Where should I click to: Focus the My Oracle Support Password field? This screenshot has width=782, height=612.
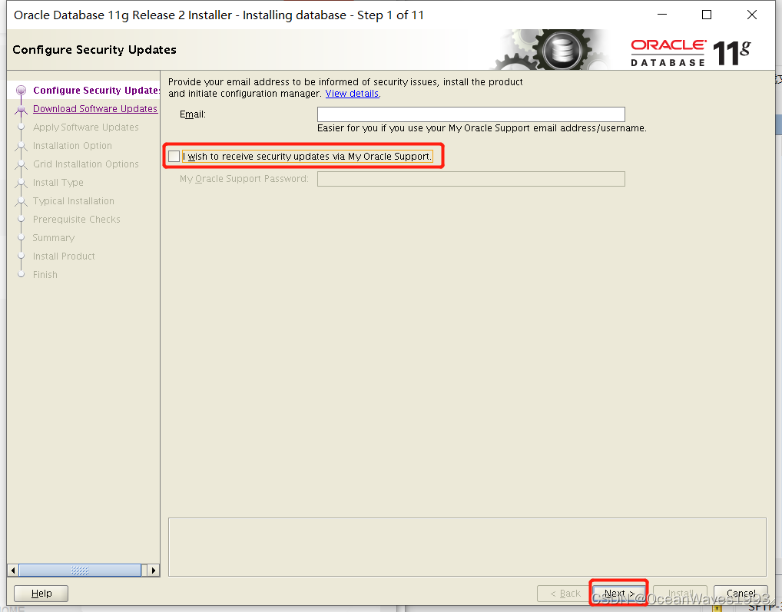coord(471,179)
